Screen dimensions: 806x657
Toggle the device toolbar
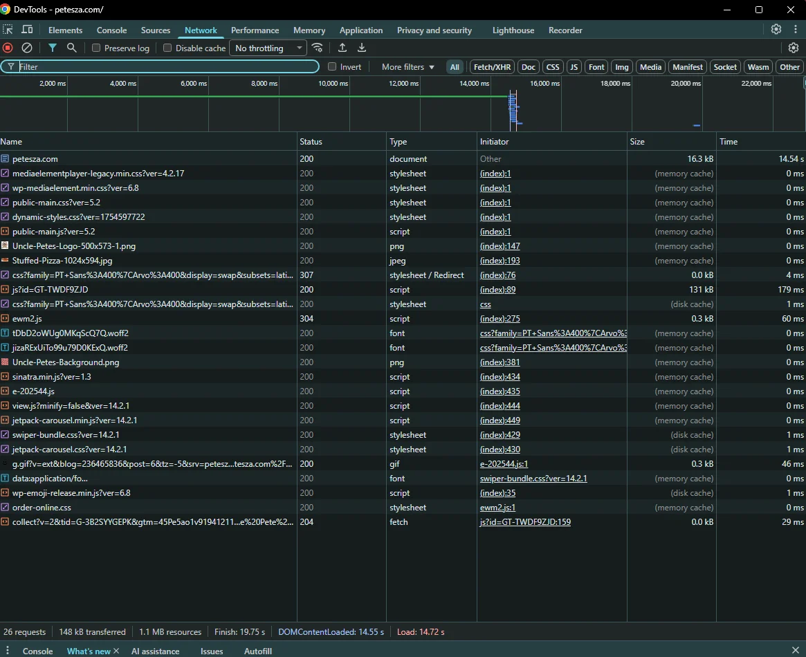pyautogui.click(x=26, y=30)
